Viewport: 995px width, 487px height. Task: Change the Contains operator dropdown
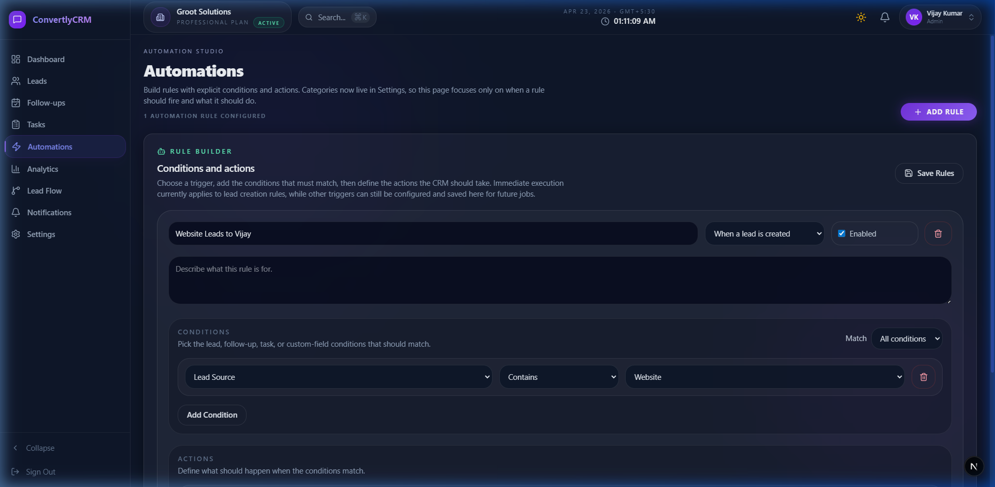click(558, 377)
